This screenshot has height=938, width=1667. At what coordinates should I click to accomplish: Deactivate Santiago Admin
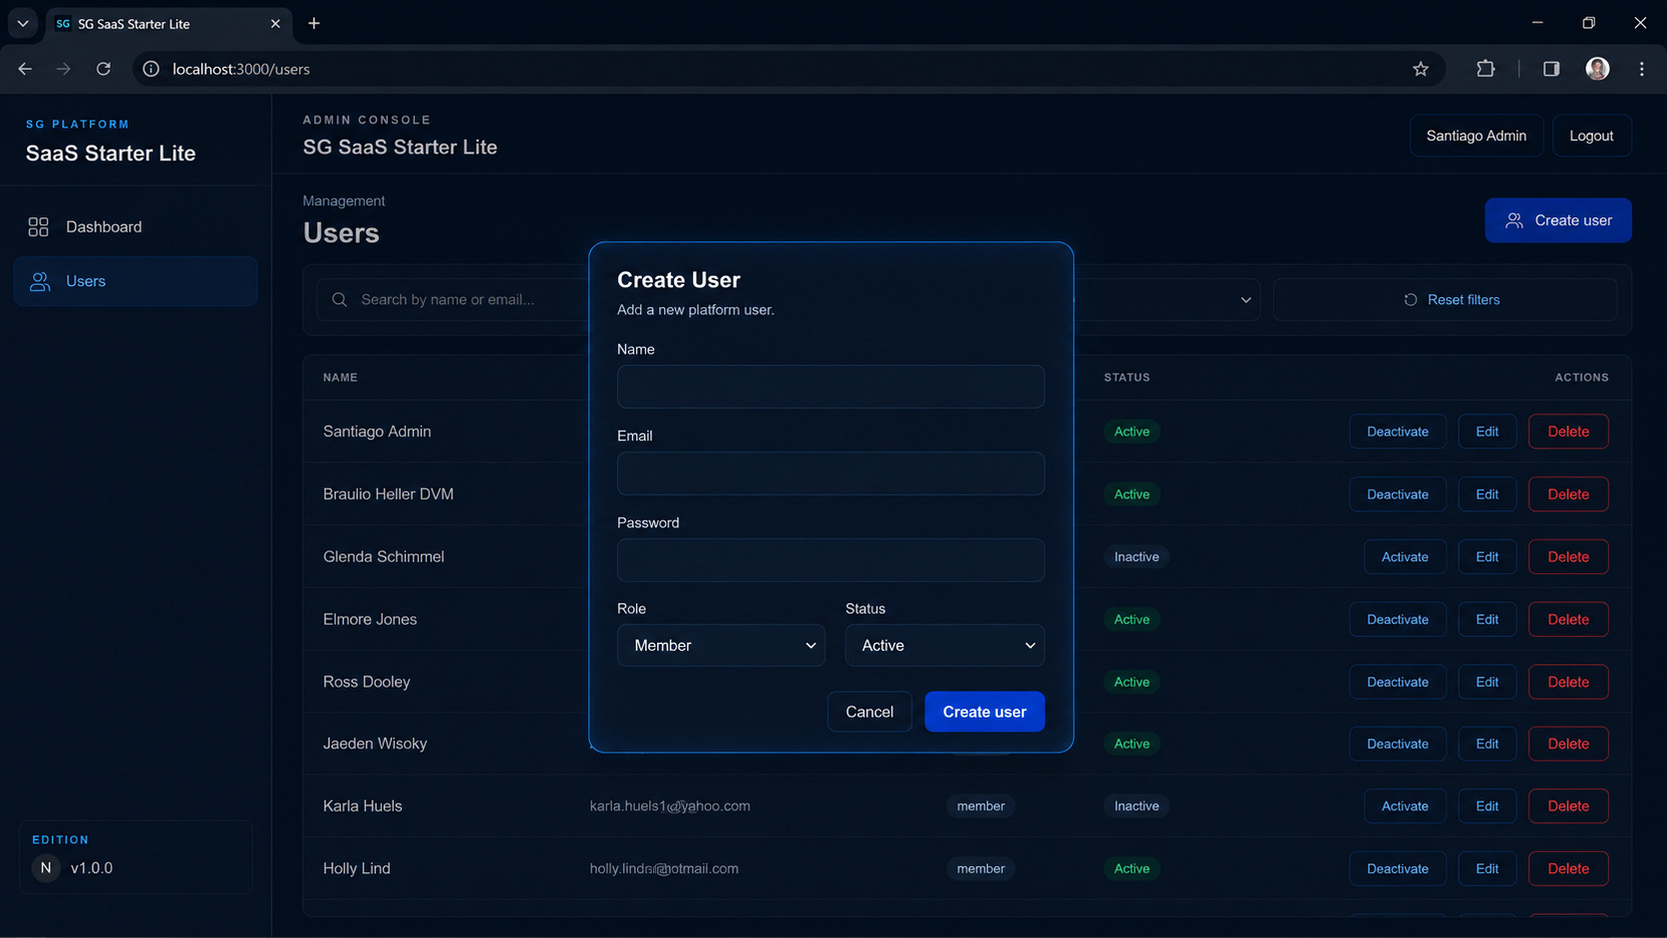coord(1397,432)
